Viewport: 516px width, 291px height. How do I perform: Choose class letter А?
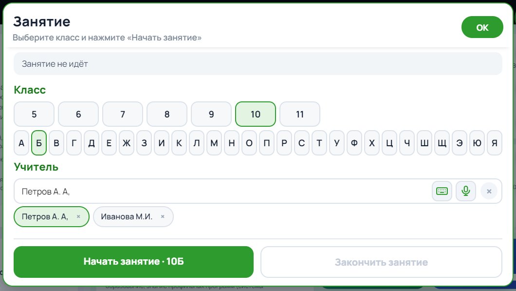pyautogui.click(x=21, y=143)
